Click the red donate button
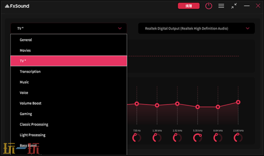264x156 pixels. click(x=189, y=6)
